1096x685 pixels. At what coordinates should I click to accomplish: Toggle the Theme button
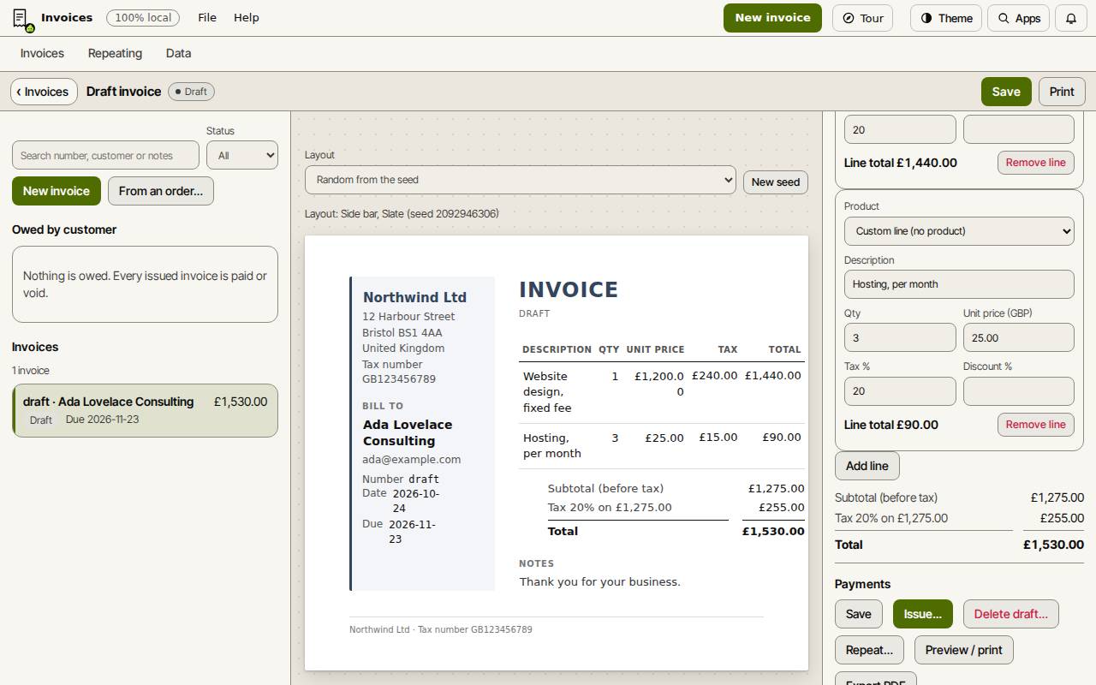pos(946,18)
